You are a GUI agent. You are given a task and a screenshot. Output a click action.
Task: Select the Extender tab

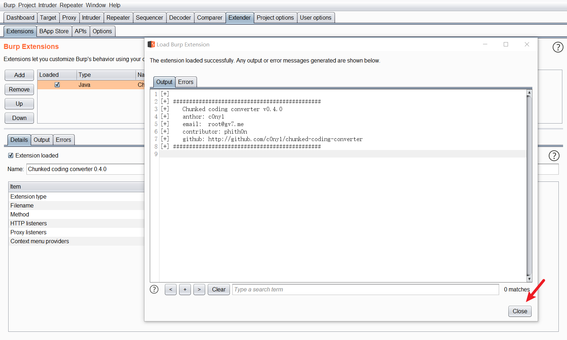click(240, 17)
